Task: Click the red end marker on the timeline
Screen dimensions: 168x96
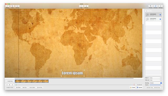Action: 134,85
